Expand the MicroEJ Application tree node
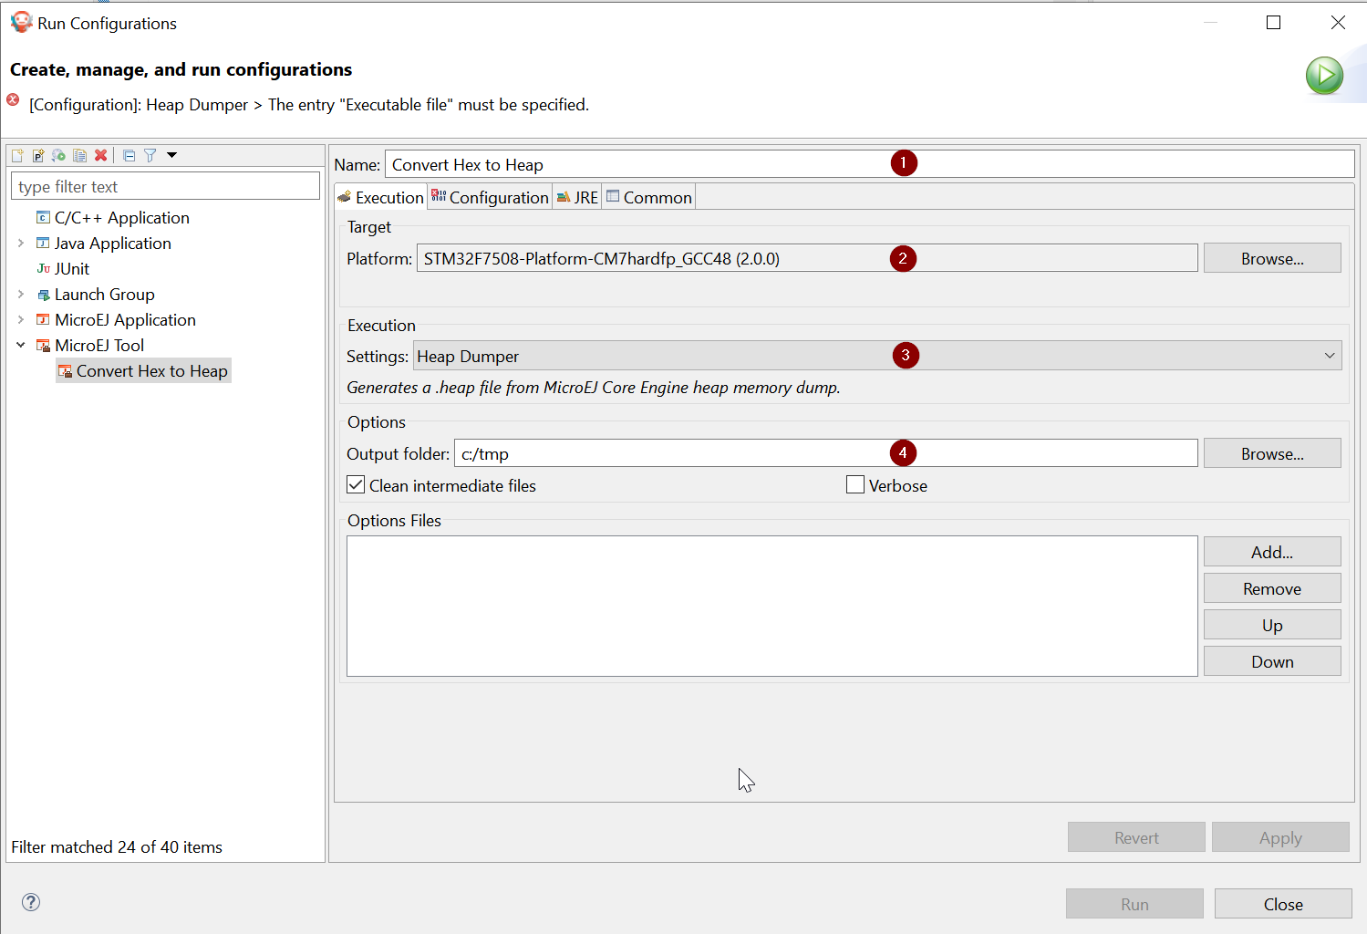Screen dimensions: 1367x934 point(21,320)
